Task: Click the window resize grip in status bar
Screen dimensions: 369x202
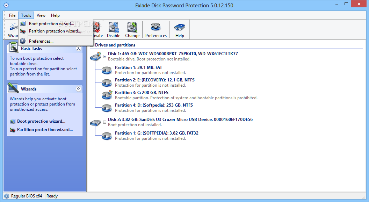Action: click(x=364, y=197)
